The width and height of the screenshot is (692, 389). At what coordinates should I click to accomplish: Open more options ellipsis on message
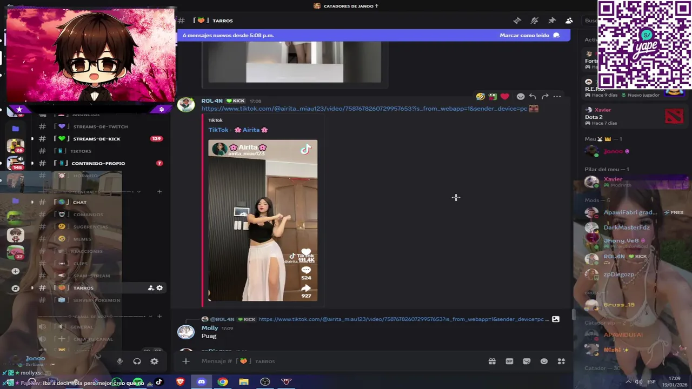coord(557,96)
